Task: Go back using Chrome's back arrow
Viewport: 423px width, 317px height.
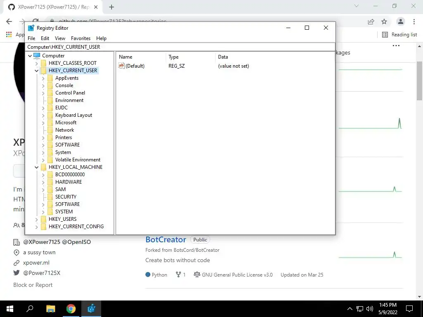Action: (x=9, y=21)
